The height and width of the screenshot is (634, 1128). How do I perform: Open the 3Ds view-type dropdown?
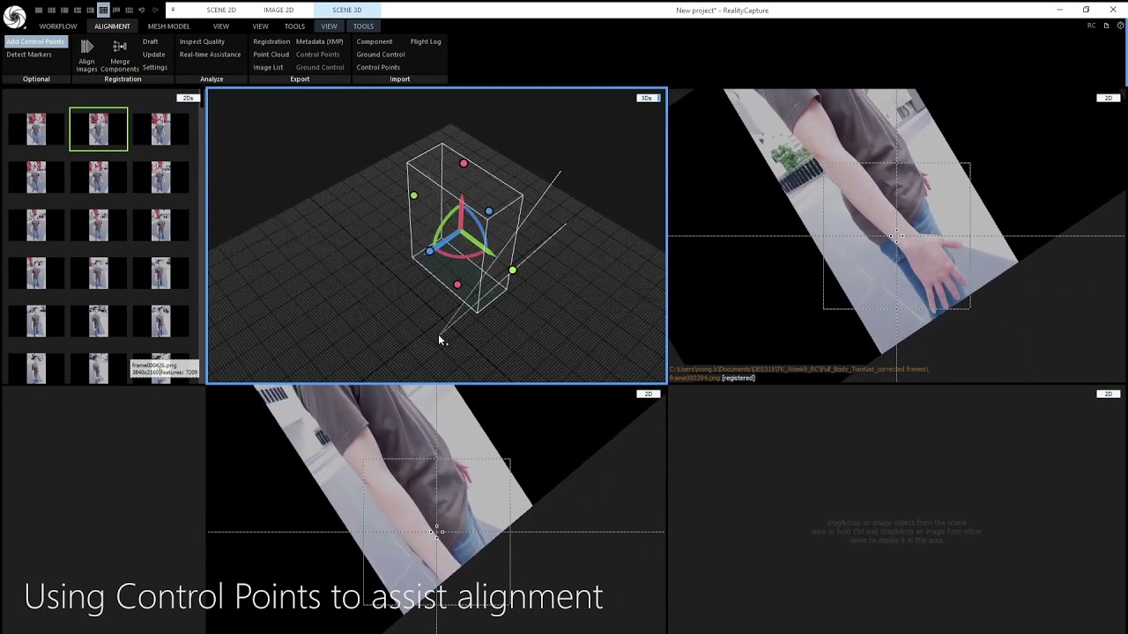tap(649, 98)
